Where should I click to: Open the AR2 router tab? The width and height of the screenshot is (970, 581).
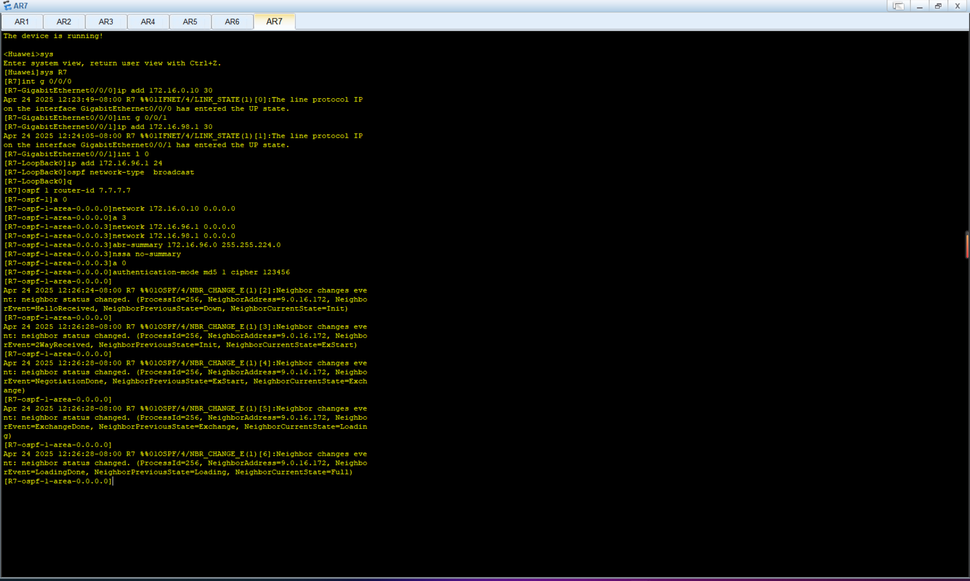64,22
